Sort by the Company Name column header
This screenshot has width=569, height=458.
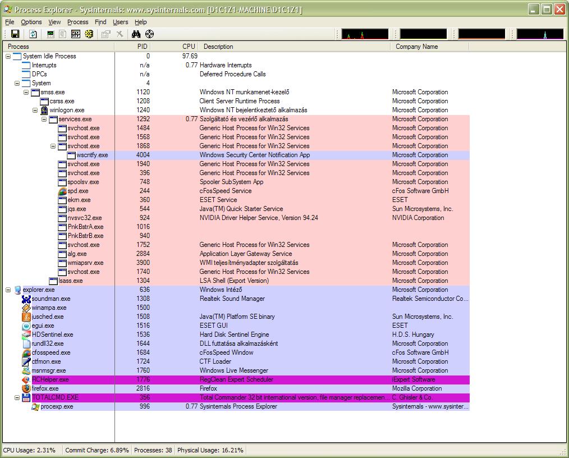(430, 47)
